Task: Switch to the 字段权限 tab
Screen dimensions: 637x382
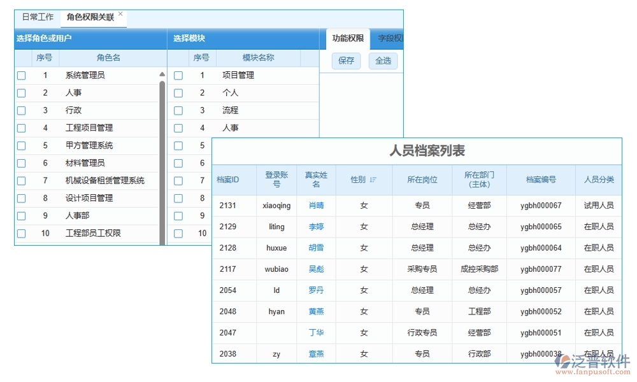Action: (390, 38)
